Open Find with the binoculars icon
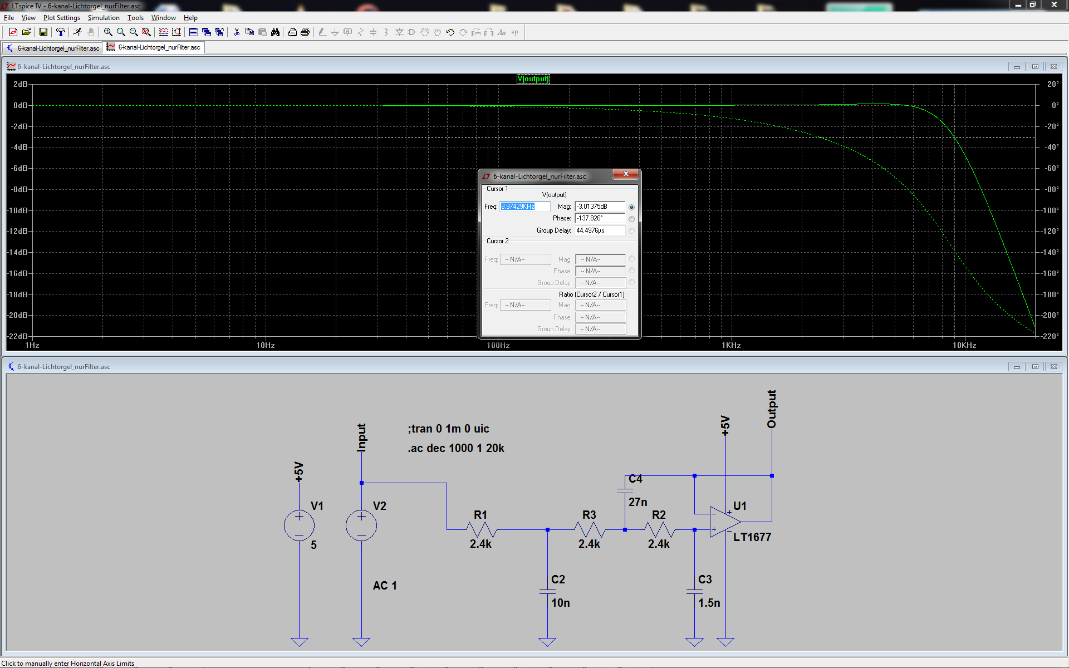The image size is (1069, 668). click(x=275, y=32)
